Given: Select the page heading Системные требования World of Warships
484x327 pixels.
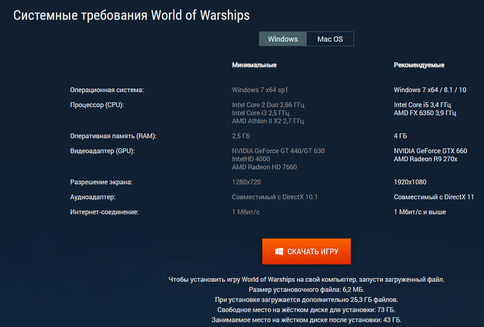Looking at the screenshot, I should (x=131, y=16).
